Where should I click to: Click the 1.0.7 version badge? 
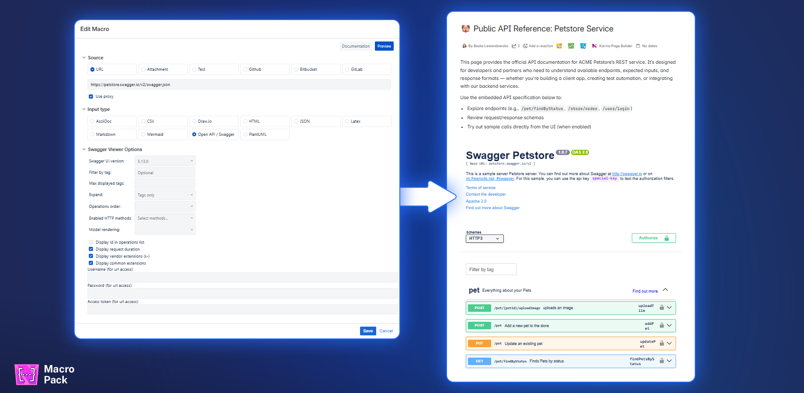(562, 152)
